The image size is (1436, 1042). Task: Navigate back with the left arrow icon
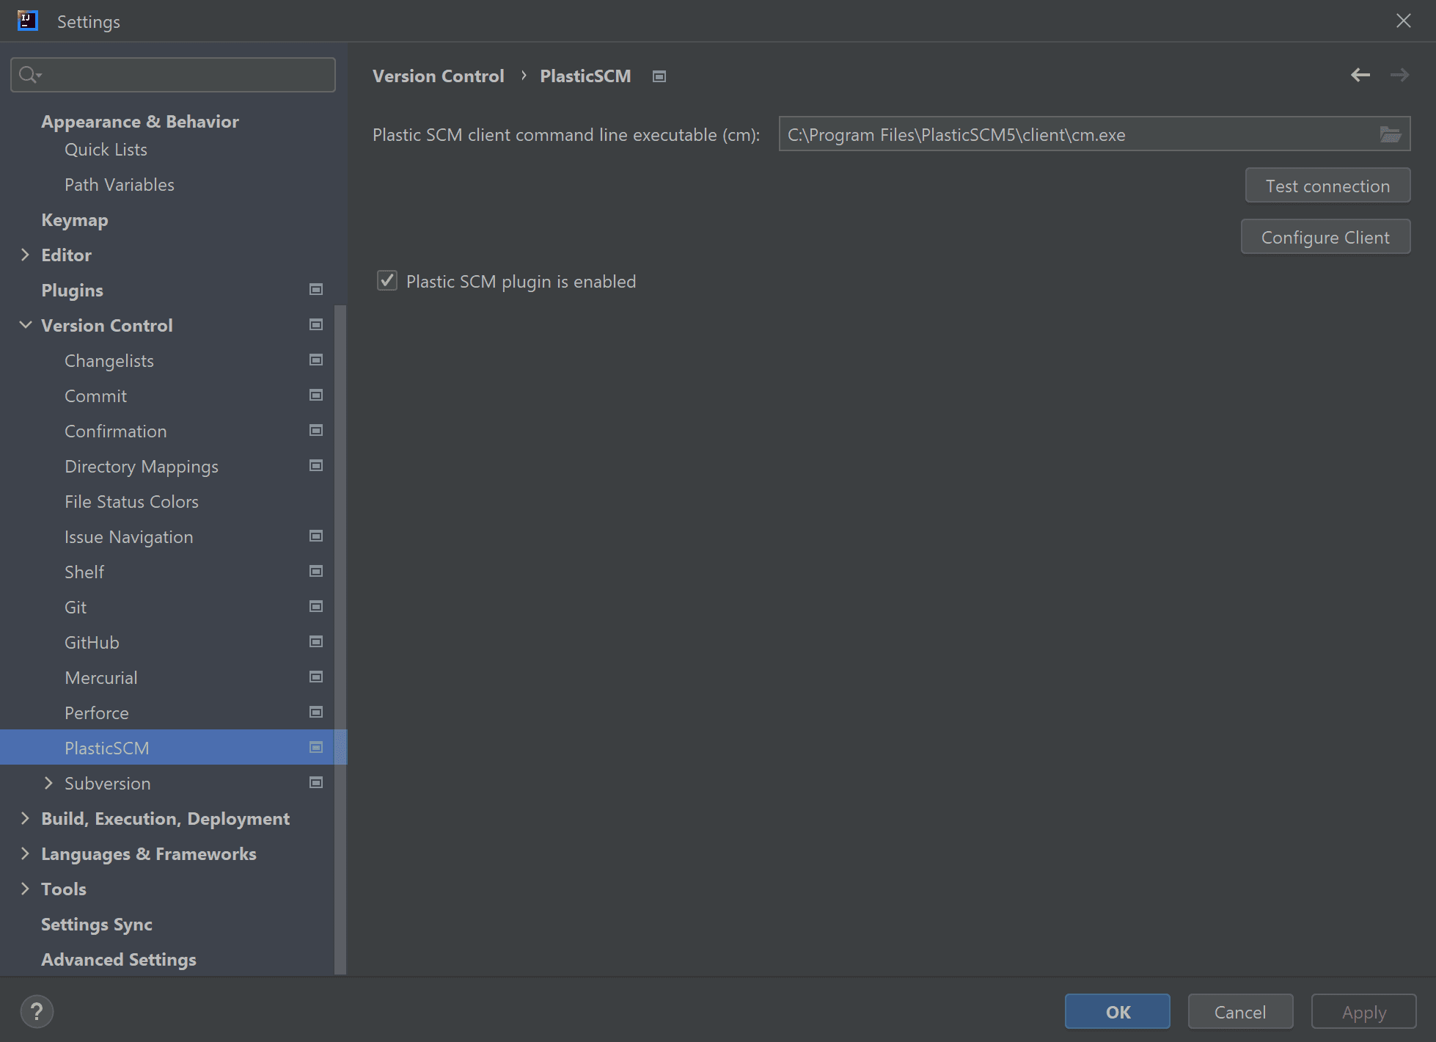pyautogui.click(x=1360, y=75)
